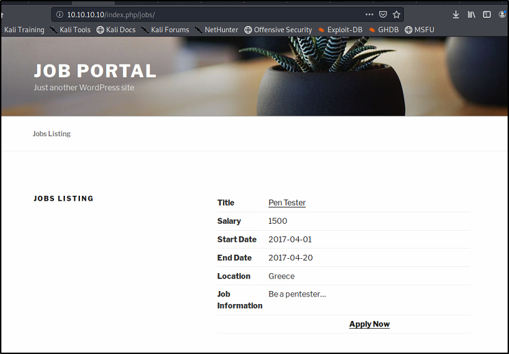The image size is (509, 354).
Task: Click the Start Date row label
Action: click(x=237, y=240)
